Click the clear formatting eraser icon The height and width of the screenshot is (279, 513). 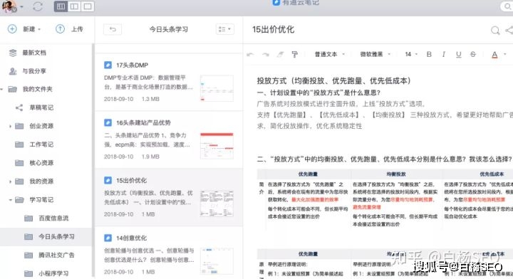[281, 55]
